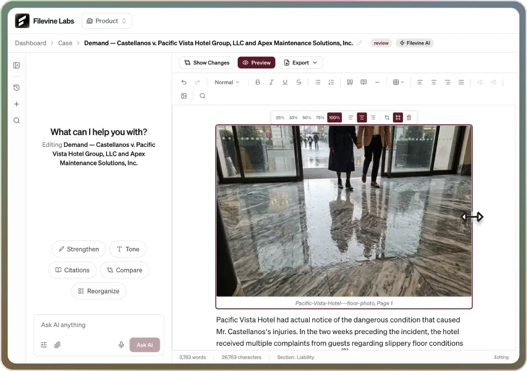Collapse the left sidebar panel
The height and width of the screenshot is (371, 527).
pyautogui.click(x=16, y=65)
